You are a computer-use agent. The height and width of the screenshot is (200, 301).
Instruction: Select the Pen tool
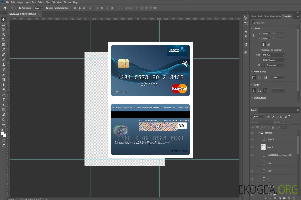pos(3,95)
